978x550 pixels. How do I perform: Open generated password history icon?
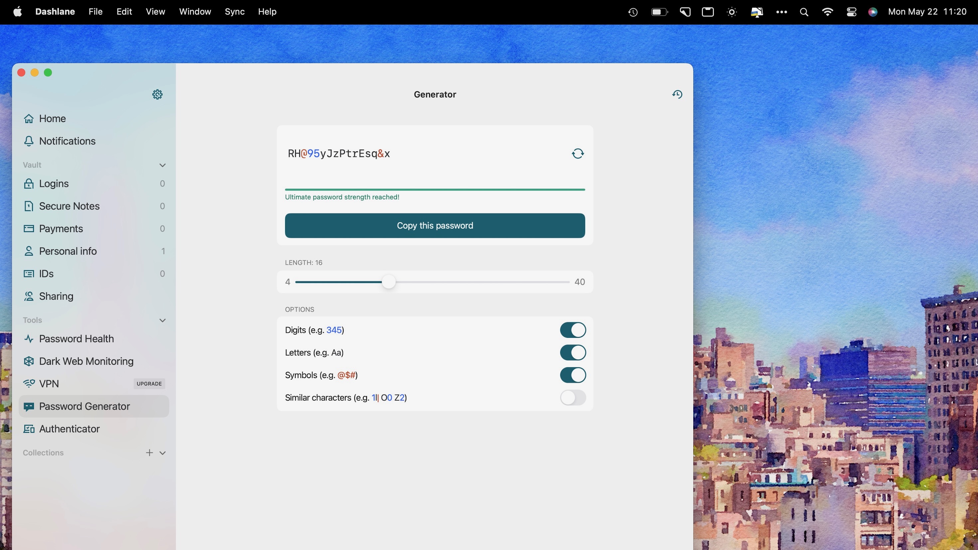pyautogui.click(x=677, y=94)
